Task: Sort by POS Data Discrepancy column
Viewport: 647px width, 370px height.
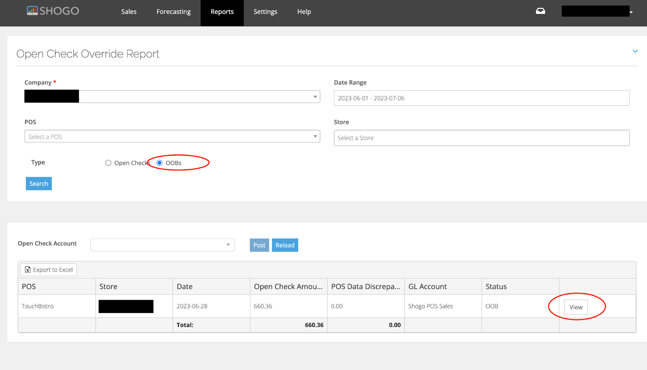Action: point(366,286)
